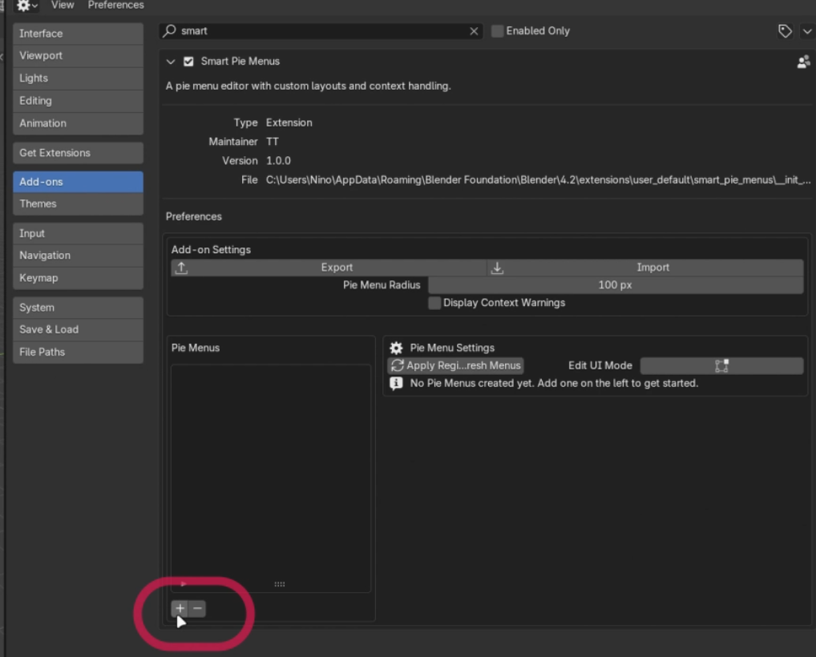Viewport: 816px width, 657px height.
Task: Switch to the Interface section
Action: tap(78, 34)
